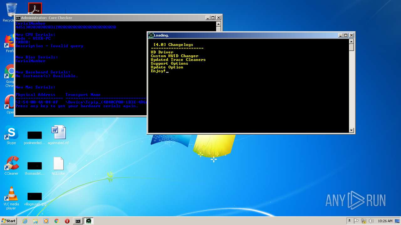The height and width of the screenshot is (225, 401).
Task: Maximize the Core Checker window
Action: (213, 18)
